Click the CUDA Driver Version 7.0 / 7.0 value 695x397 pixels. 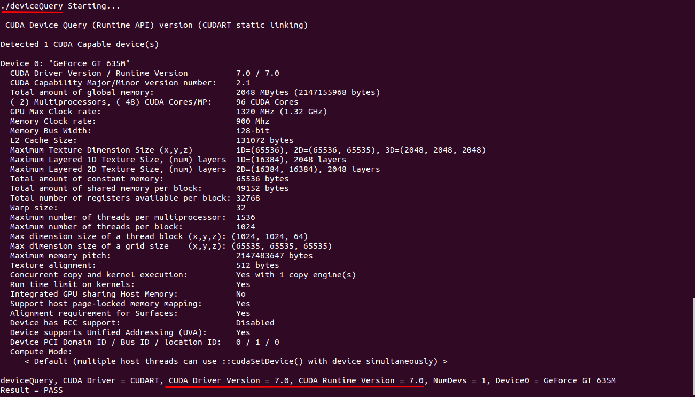(257, 73)
